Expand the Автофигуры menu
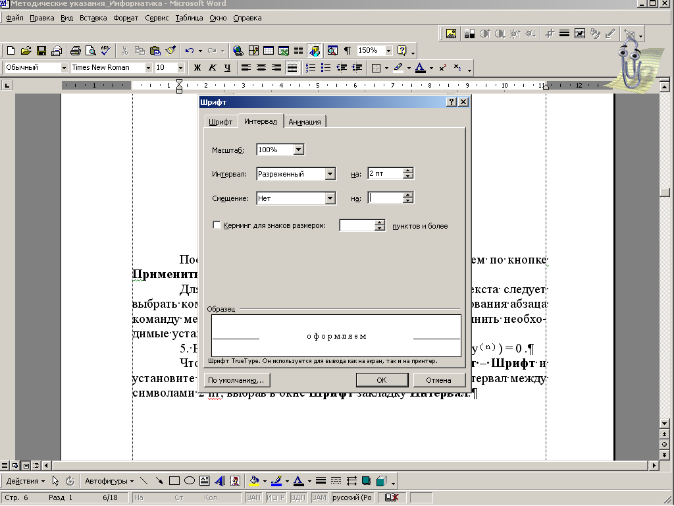This screenshot has height=506, width=674. [x=109, y=481]
